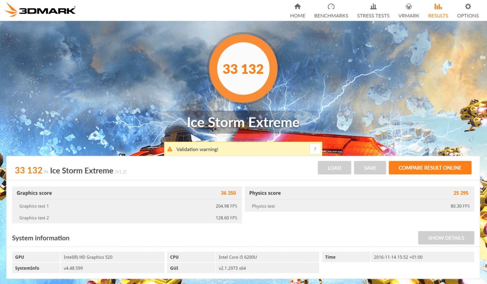This screenshot has height=284, width=487.
Task: Click the Graphics score value 36 350
Action: pyautogui.click(x=228, y=193)
